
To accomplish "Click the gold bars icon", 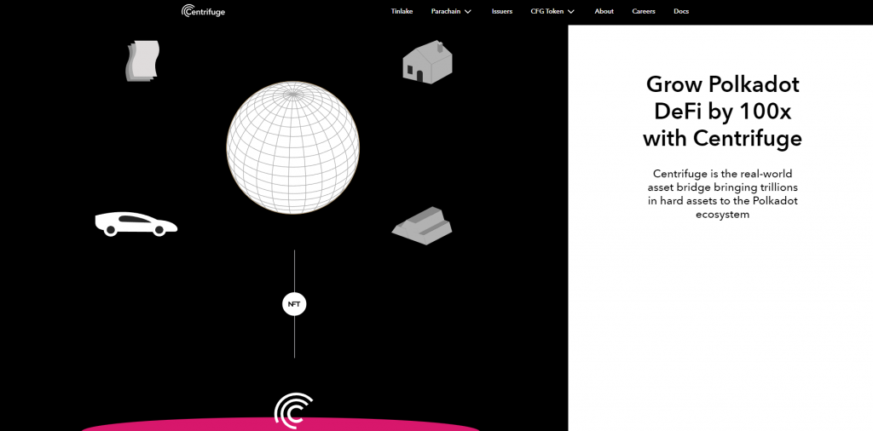I will point(422,226).
